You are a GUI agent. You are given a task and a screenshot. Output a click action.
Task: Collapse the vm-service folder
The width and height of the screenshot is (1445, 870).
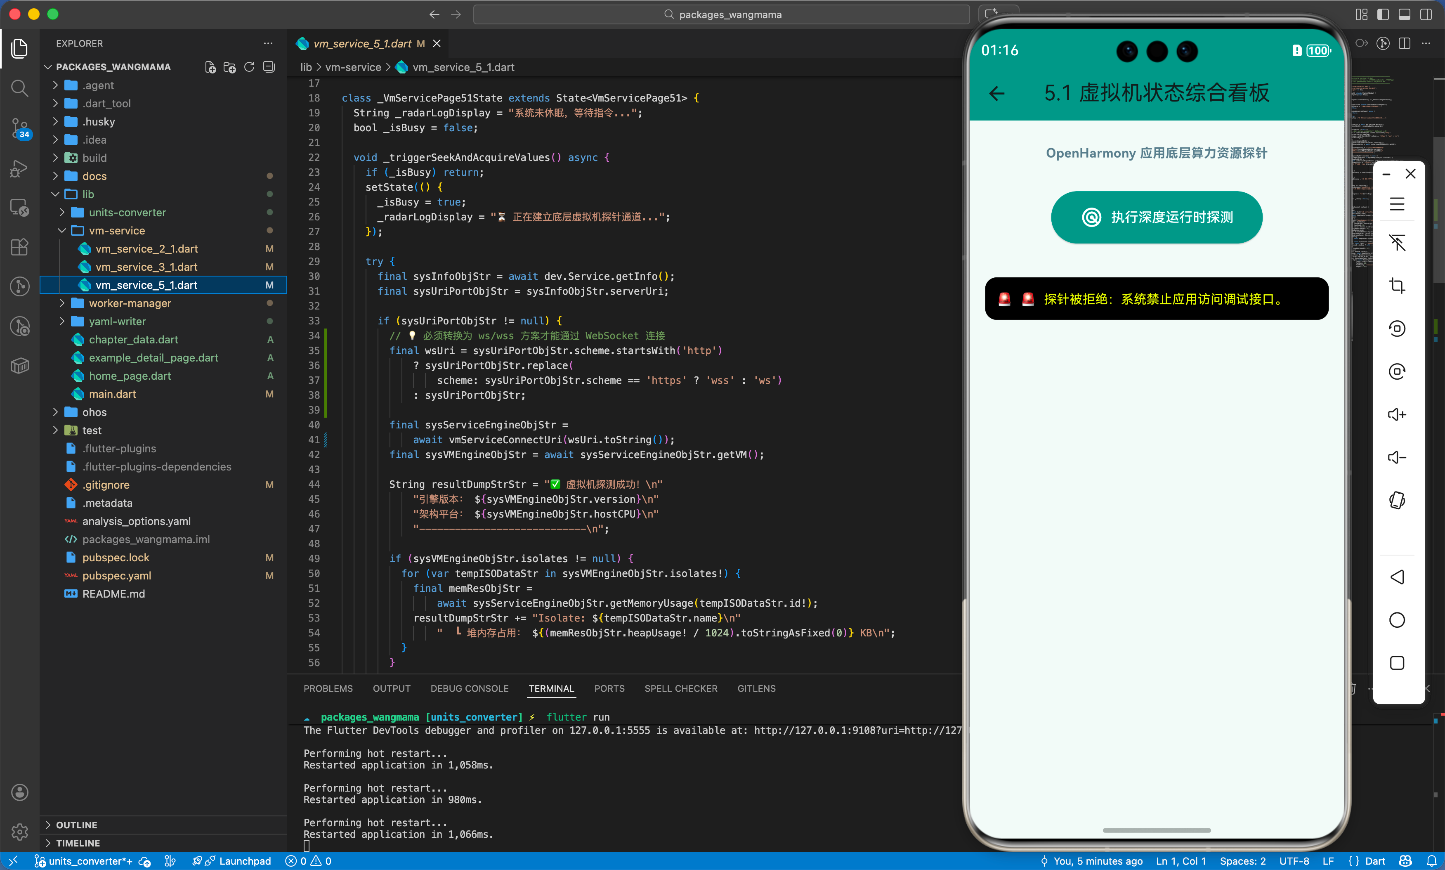click(117, 230)
